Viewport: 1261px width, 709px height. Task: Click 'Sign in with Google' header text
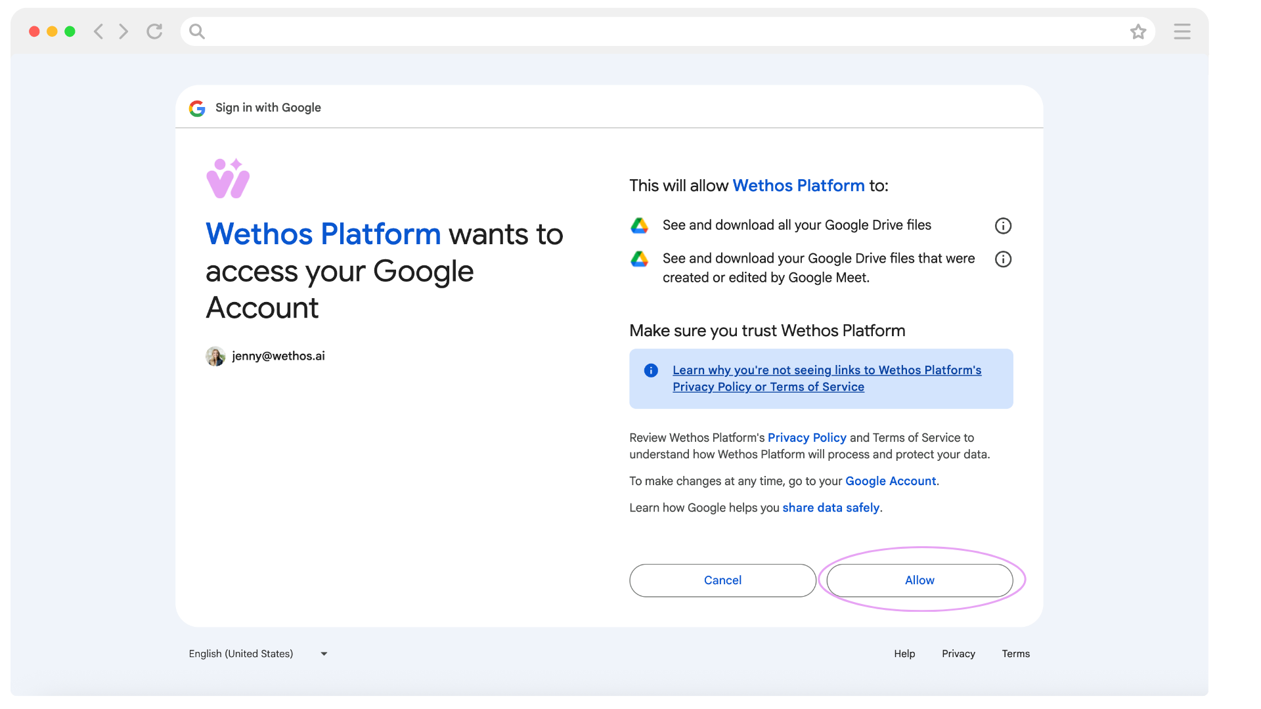point(268,108)
